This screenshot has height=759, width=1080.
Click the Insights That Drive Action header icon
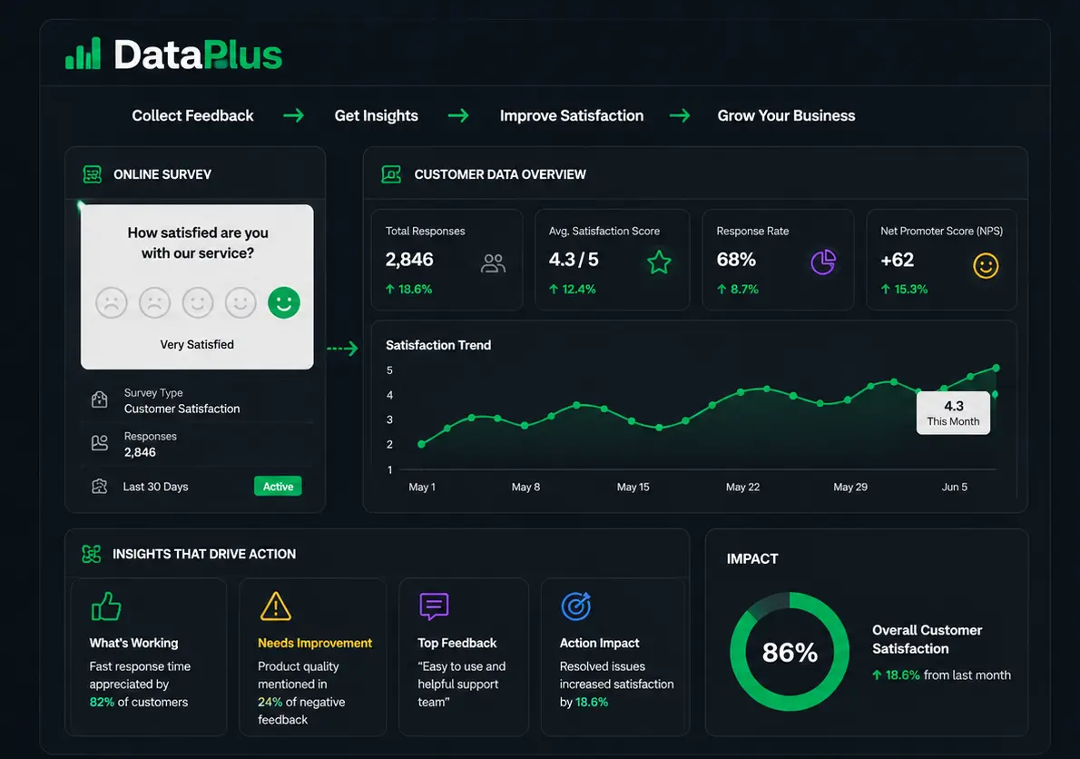(92, 554)
